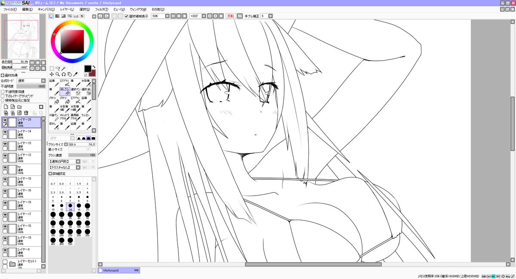Switch to titotiyo.psd document tab
Image resolution: width=516 pixels, height=279 pixels.
(x=119, y=270)
